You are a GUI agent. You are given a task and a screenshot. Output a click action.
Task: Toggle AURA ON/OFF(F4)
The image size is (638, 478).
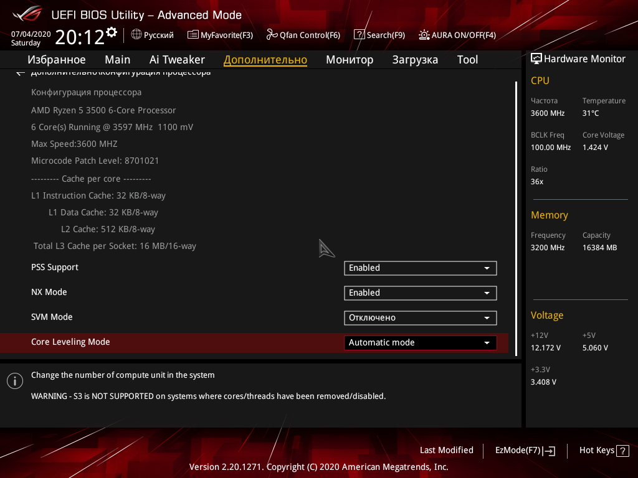pos(457,35)
